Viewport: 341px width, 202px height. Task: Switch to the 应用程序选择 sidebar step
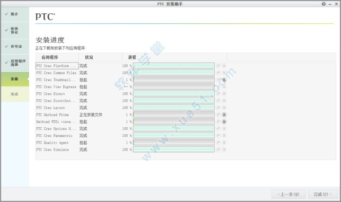tap(15, 63)
